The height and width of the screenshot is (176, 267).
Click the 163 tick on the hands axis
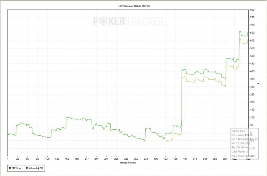67,159
